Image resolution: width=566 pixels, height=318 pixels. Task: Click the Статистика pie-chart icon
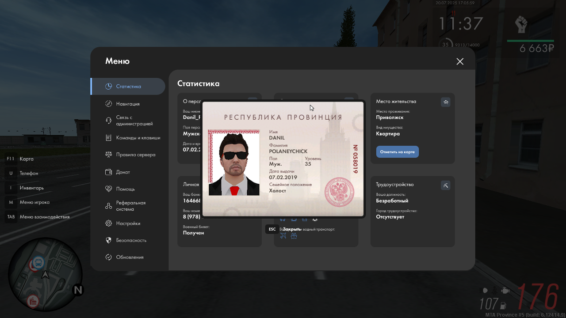pos(108,86)
